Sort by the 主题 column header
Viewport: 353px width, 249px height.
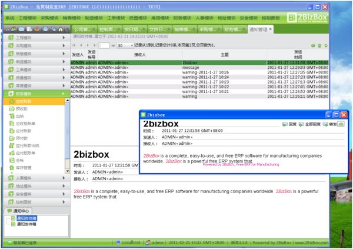(224, 55)
